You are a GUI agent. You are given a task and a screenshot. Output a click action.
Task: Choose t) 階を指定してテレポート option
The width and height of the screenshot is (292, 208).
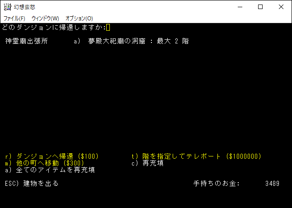[197, 156]
